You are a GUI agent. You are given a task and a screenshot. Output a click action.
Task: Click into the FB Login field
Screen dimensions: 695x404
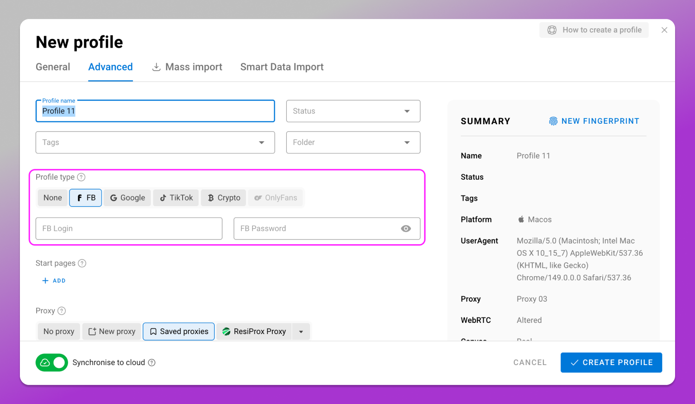(x=129, y=229)
